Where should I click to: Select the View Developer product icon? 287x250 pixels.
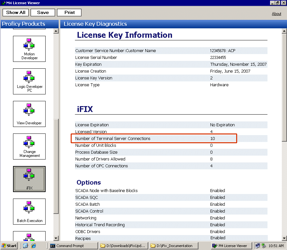pyautogui.click(x=29, y=114)
